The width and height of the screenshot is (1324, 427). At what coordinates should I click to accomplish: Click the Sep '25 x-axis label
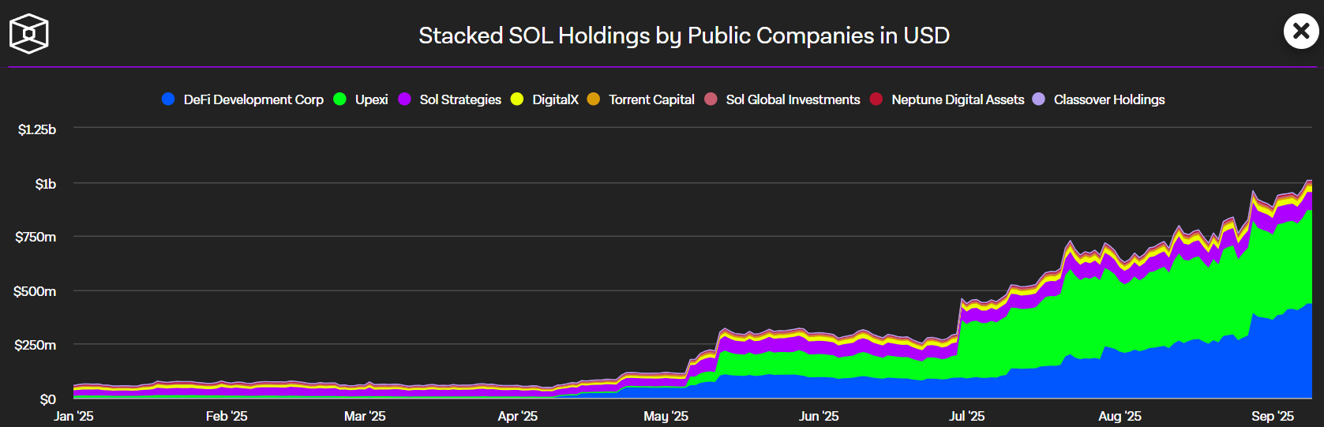pos(1272,416)
